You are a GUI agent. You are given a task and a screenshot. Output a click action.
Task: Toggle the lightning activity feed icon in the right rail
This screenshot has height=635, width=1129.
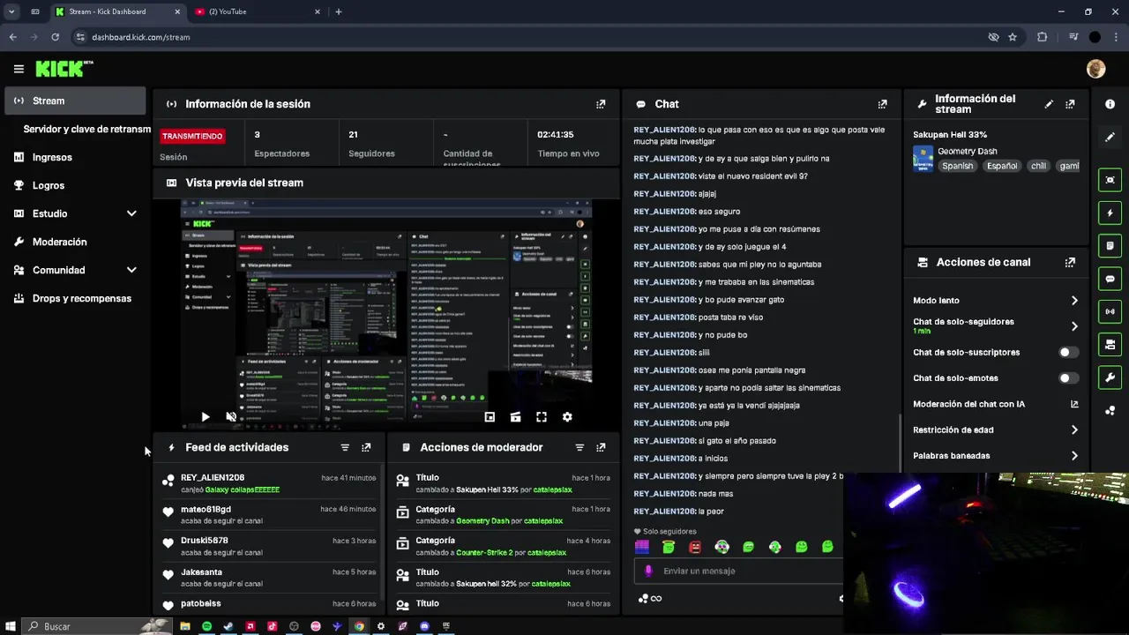(x=1110, y=213)
